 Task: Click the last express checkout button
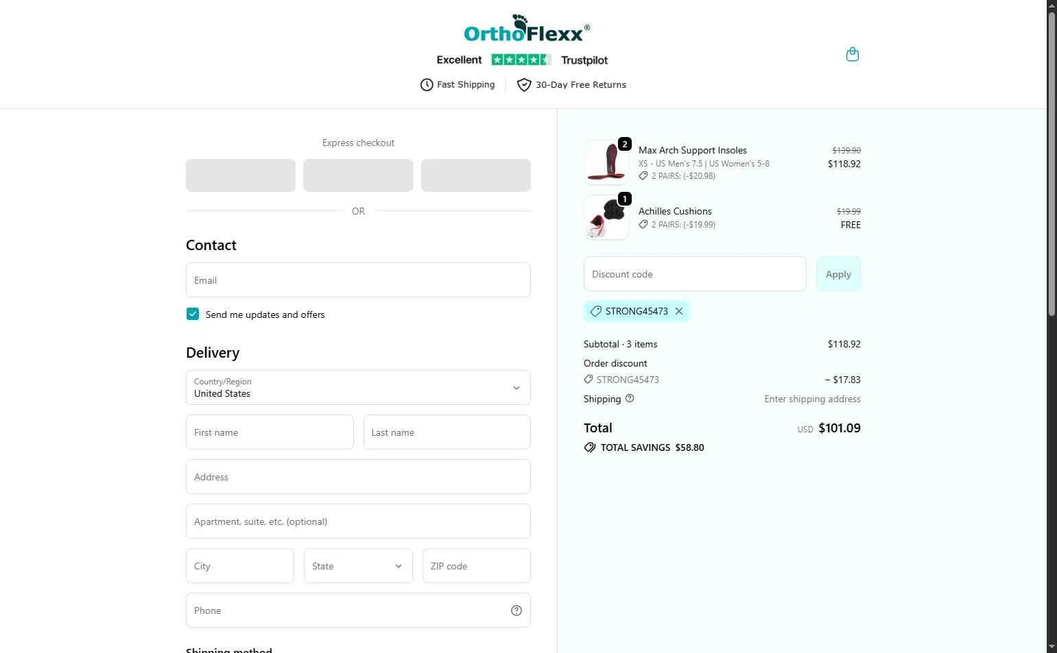pos(476,175)
